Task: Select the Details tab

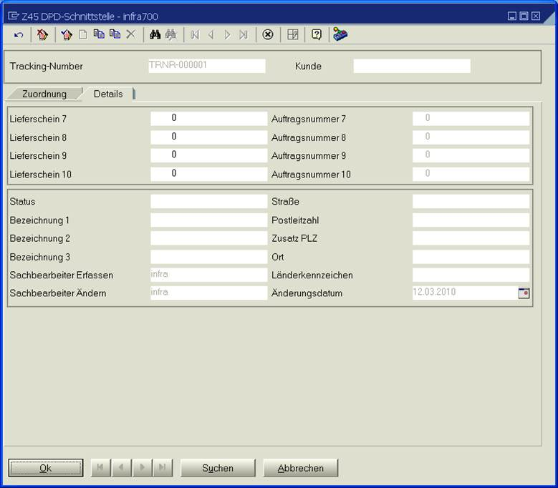Action: (x=107, y=94)
